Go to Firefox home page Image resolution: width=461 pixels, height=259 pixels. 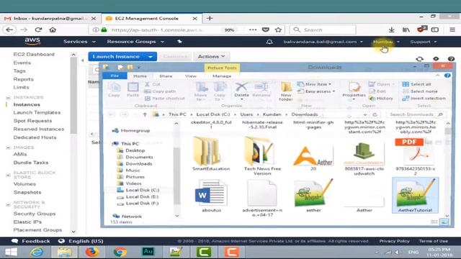[53, 29]
